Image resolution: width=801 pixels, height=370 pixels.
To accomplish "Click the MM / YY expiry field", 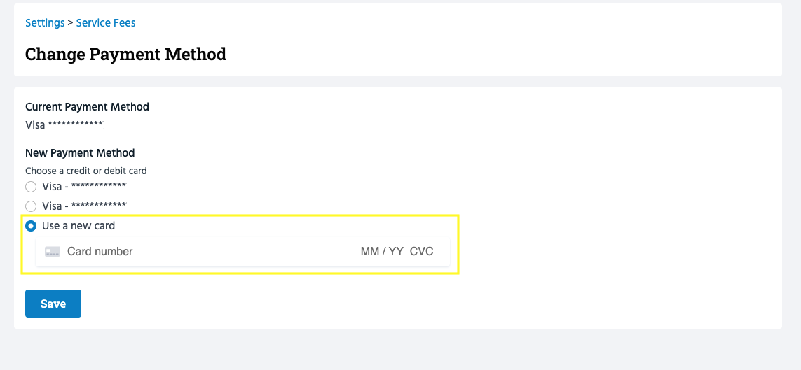I will (382, 252).
